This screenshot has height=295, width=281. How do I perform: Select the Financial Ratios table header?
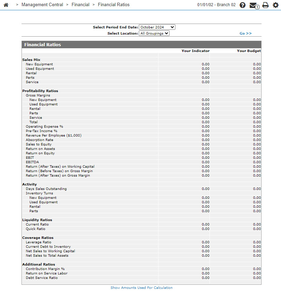pyautogui.click(x=141, y=44)
